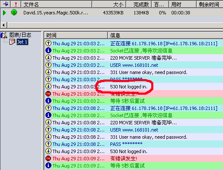Click the 图表/日志 chart icon

pos(4,35)
